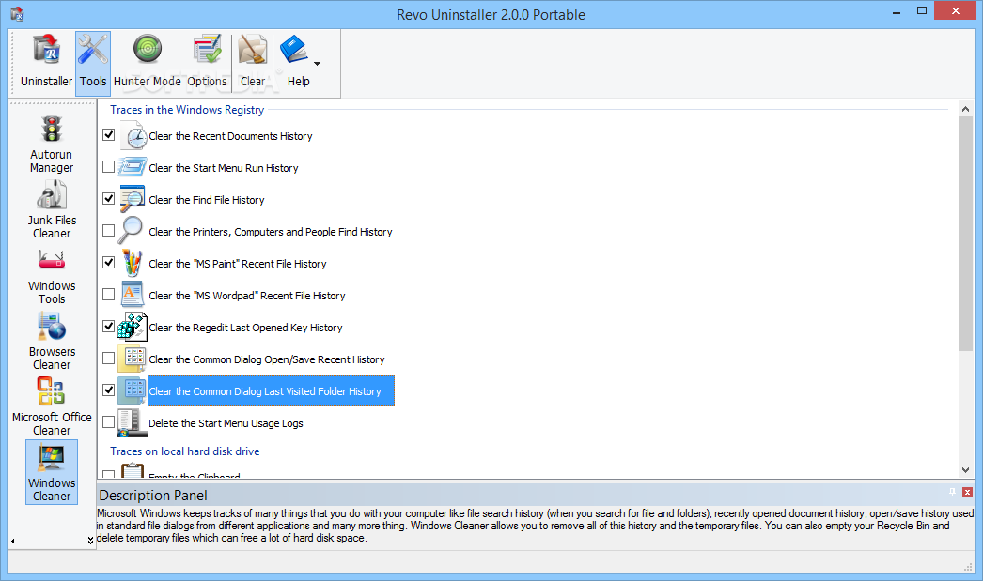This screenshot has height=581, width=983.
Task: Click the Last Visited Folder History icon
Action: (133, 390)
